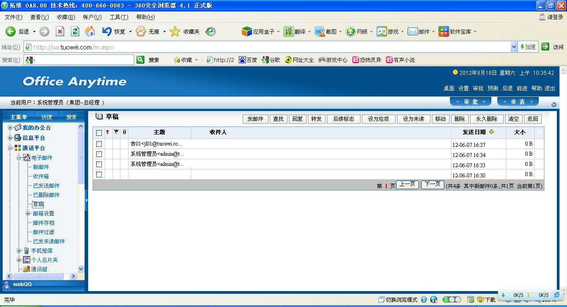Click the App Box icon
567x307 pixels.
(247, 31)
